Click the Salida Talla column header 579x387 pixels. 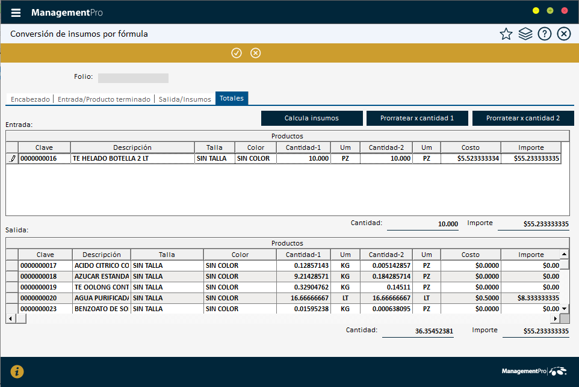167,255
